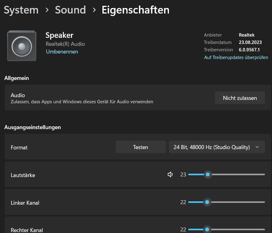Click the Ausgangseinstellungen section heading
This screenshot has width=272, height=233.
33,127
